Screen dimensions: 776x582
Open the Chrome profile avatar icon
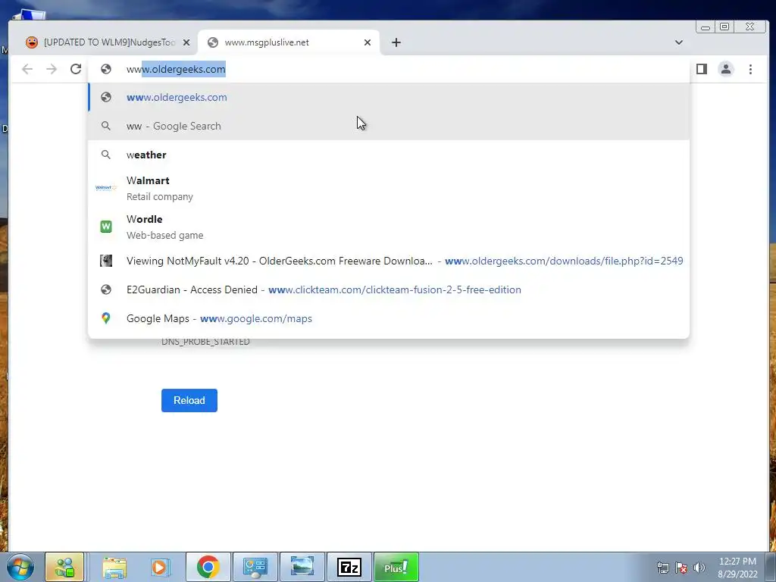click(726, 69)
